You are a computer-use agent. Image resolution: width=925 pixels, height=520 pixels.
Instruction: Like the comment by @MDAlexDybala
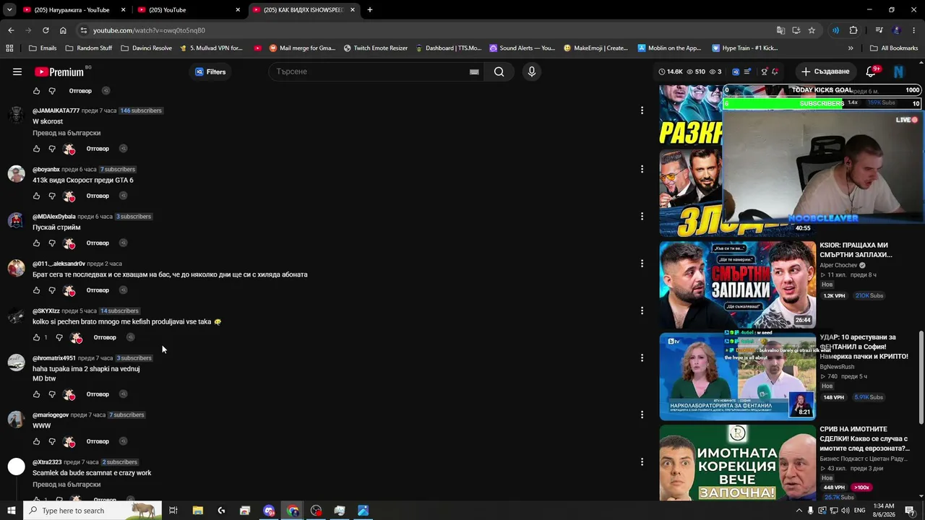(36, 243)
